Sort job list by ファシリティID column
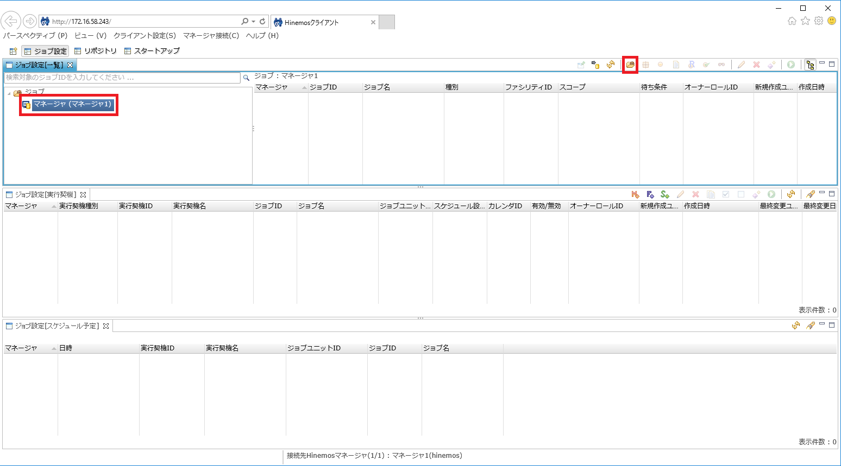The height and width of the screenshot is (466, 841). point(531,87)
